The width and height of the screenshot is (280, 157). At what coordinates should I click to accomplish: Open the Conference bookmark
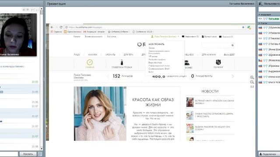click(143, 32)
